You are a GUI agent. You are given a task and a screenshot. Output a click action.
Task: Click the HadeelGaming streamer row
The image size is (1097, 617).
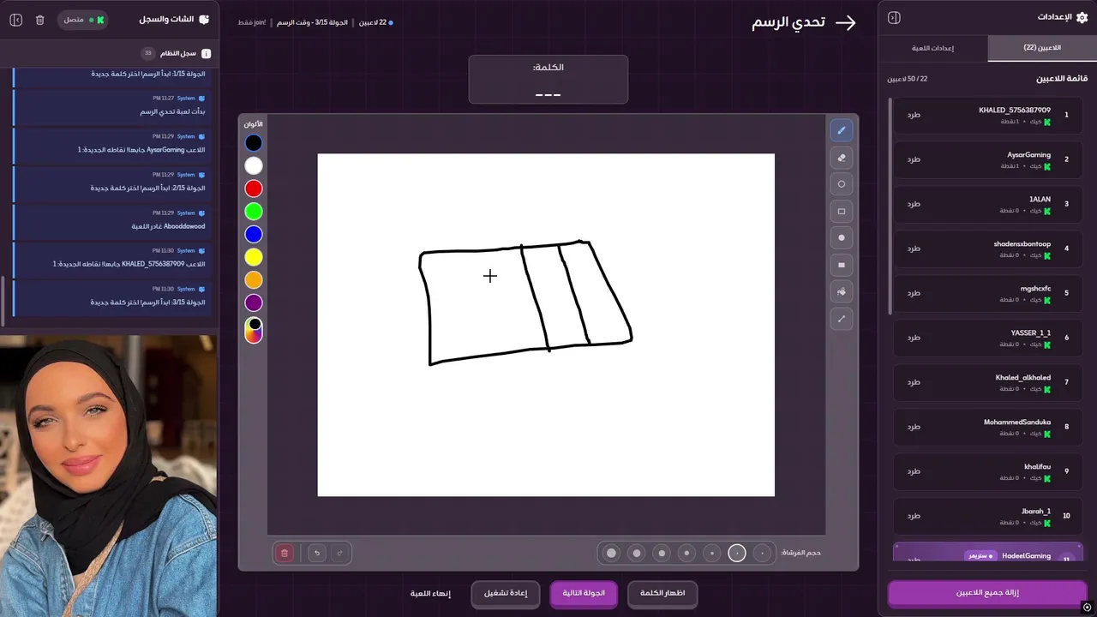(x=988, y=553)
